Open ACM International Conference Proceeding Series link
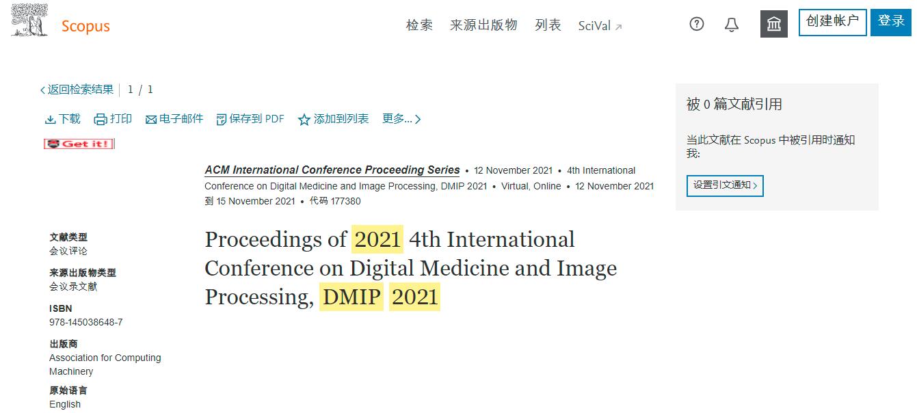This screenshot has width=917, height=413. [332, 170]
